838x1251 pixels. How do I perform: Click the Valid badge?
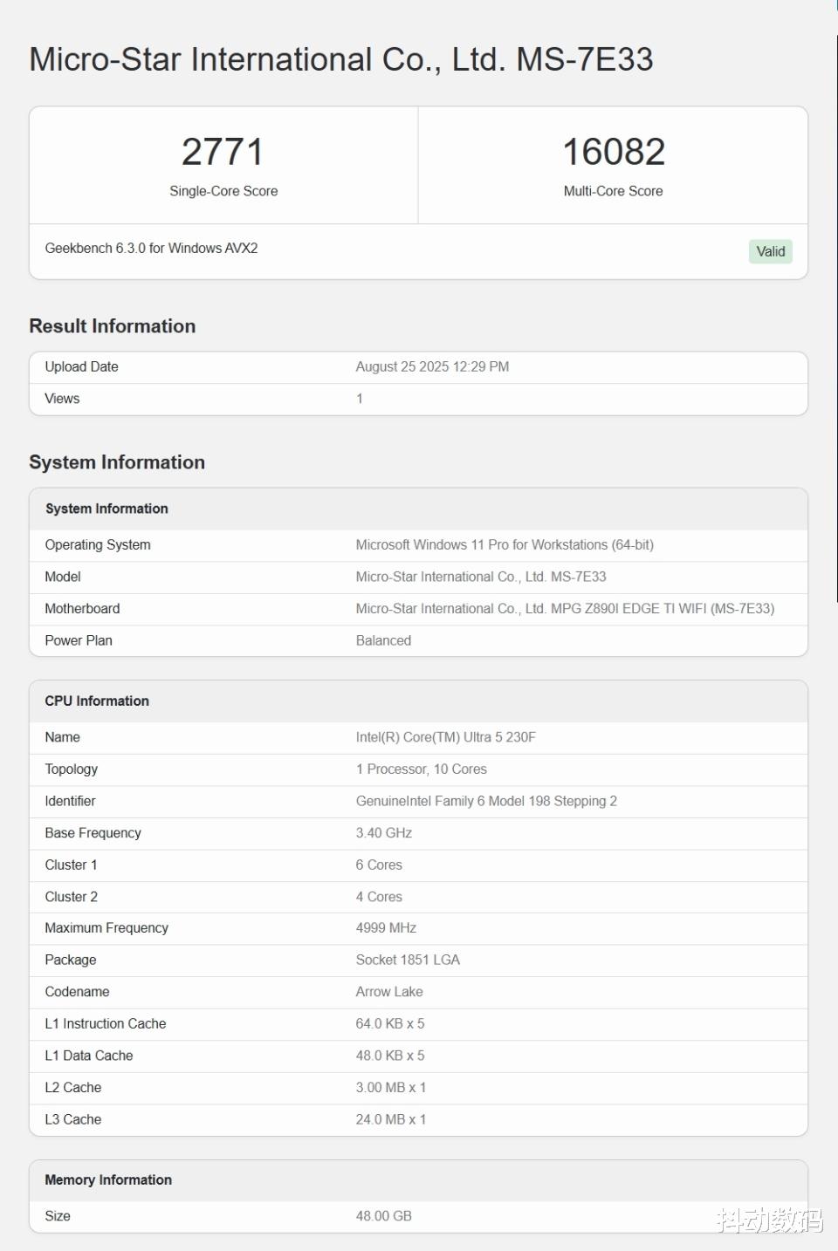pos(770,251)
